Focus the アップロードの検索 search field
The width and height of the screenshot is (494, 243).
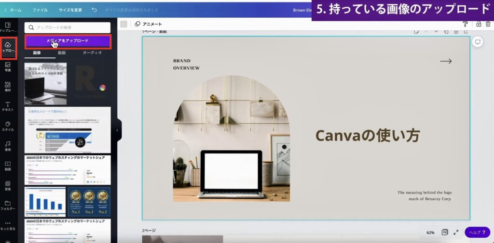tap(68, 27)
